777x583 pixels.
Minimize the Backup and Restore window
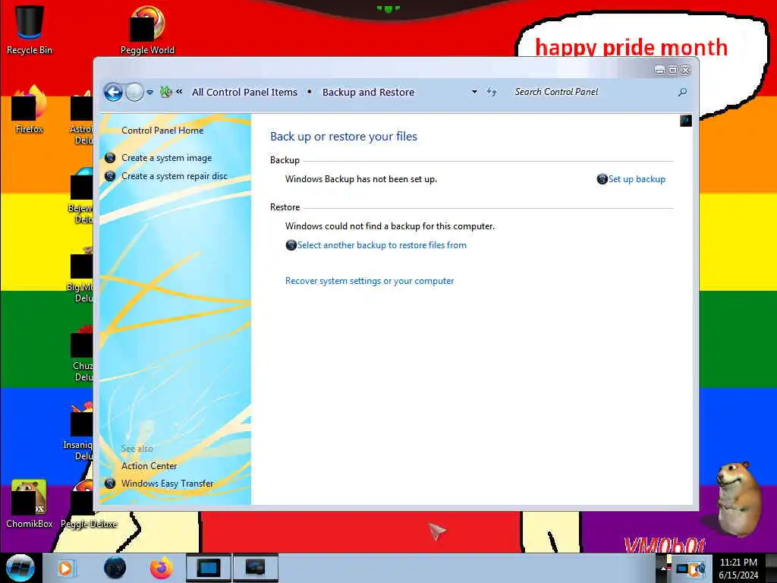659,70
